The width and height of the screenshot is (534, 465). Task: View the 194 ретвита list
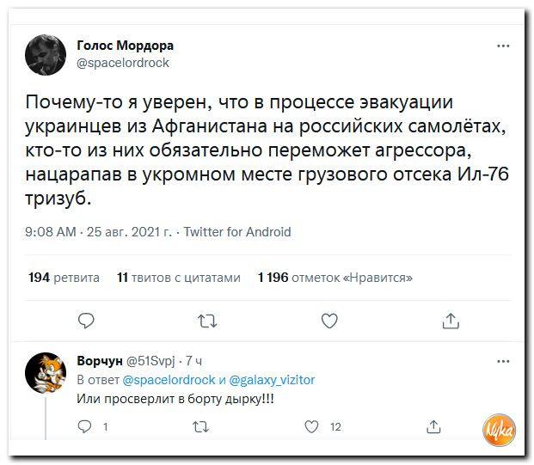[x=64, y=278]
